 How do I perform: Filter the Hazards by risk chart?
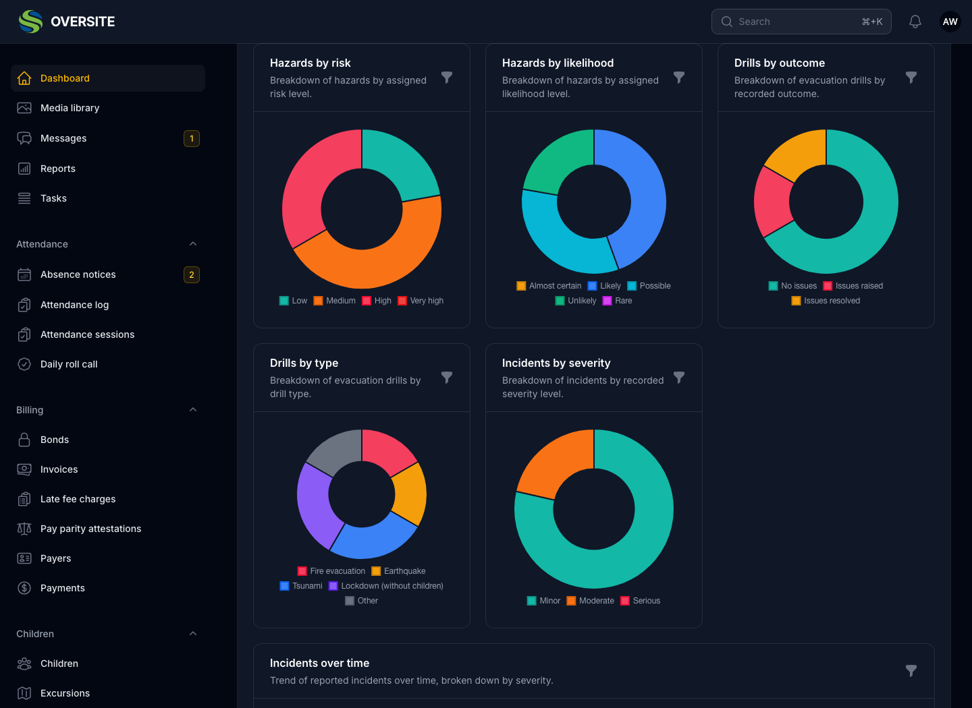pos(447,78)
